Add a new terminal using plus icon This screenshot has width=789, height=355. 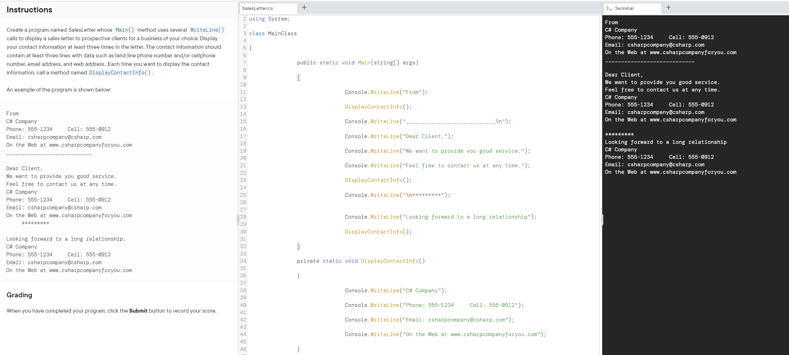pos(668,7)
